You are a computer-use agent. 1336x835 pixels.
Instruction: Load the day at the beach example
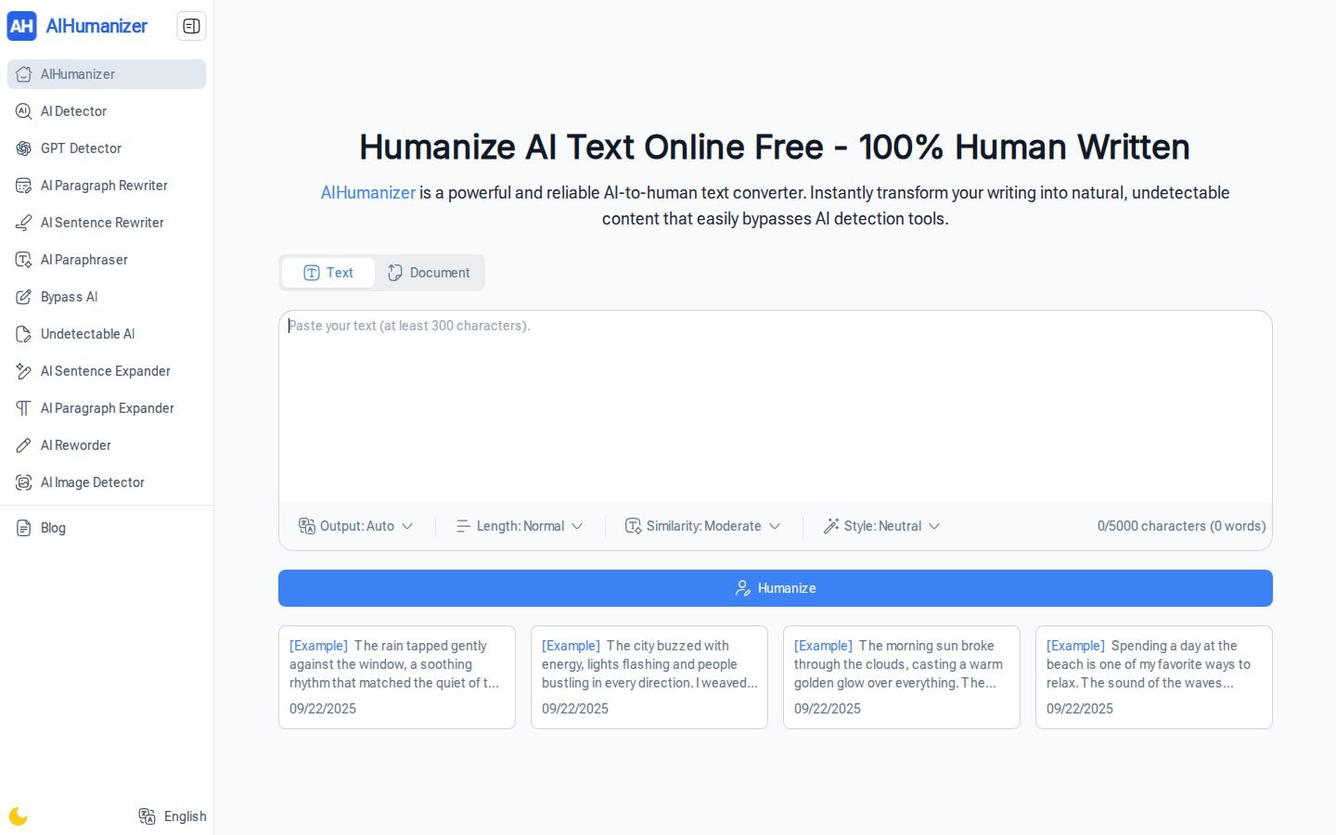[x=1154, y=677]
